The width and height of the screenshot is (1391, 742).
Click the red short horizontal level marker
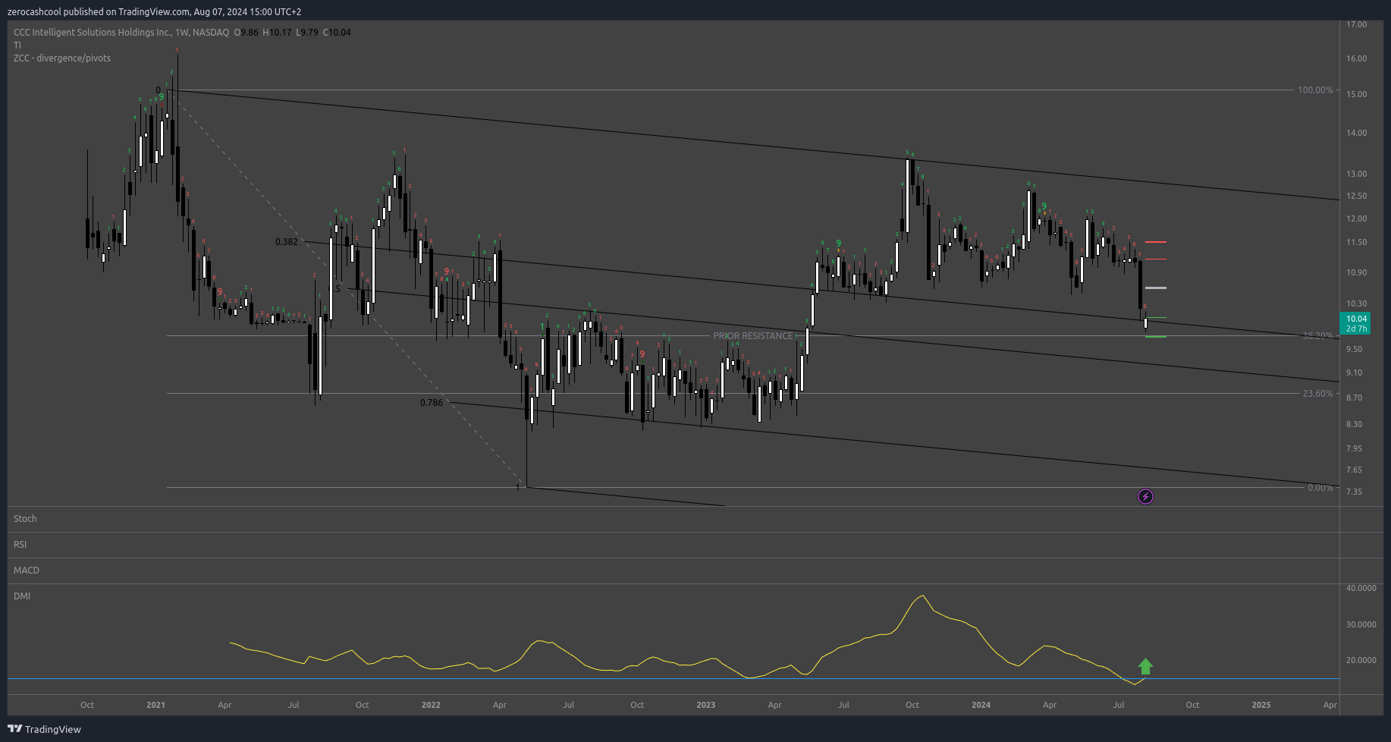coord(1156,242)
